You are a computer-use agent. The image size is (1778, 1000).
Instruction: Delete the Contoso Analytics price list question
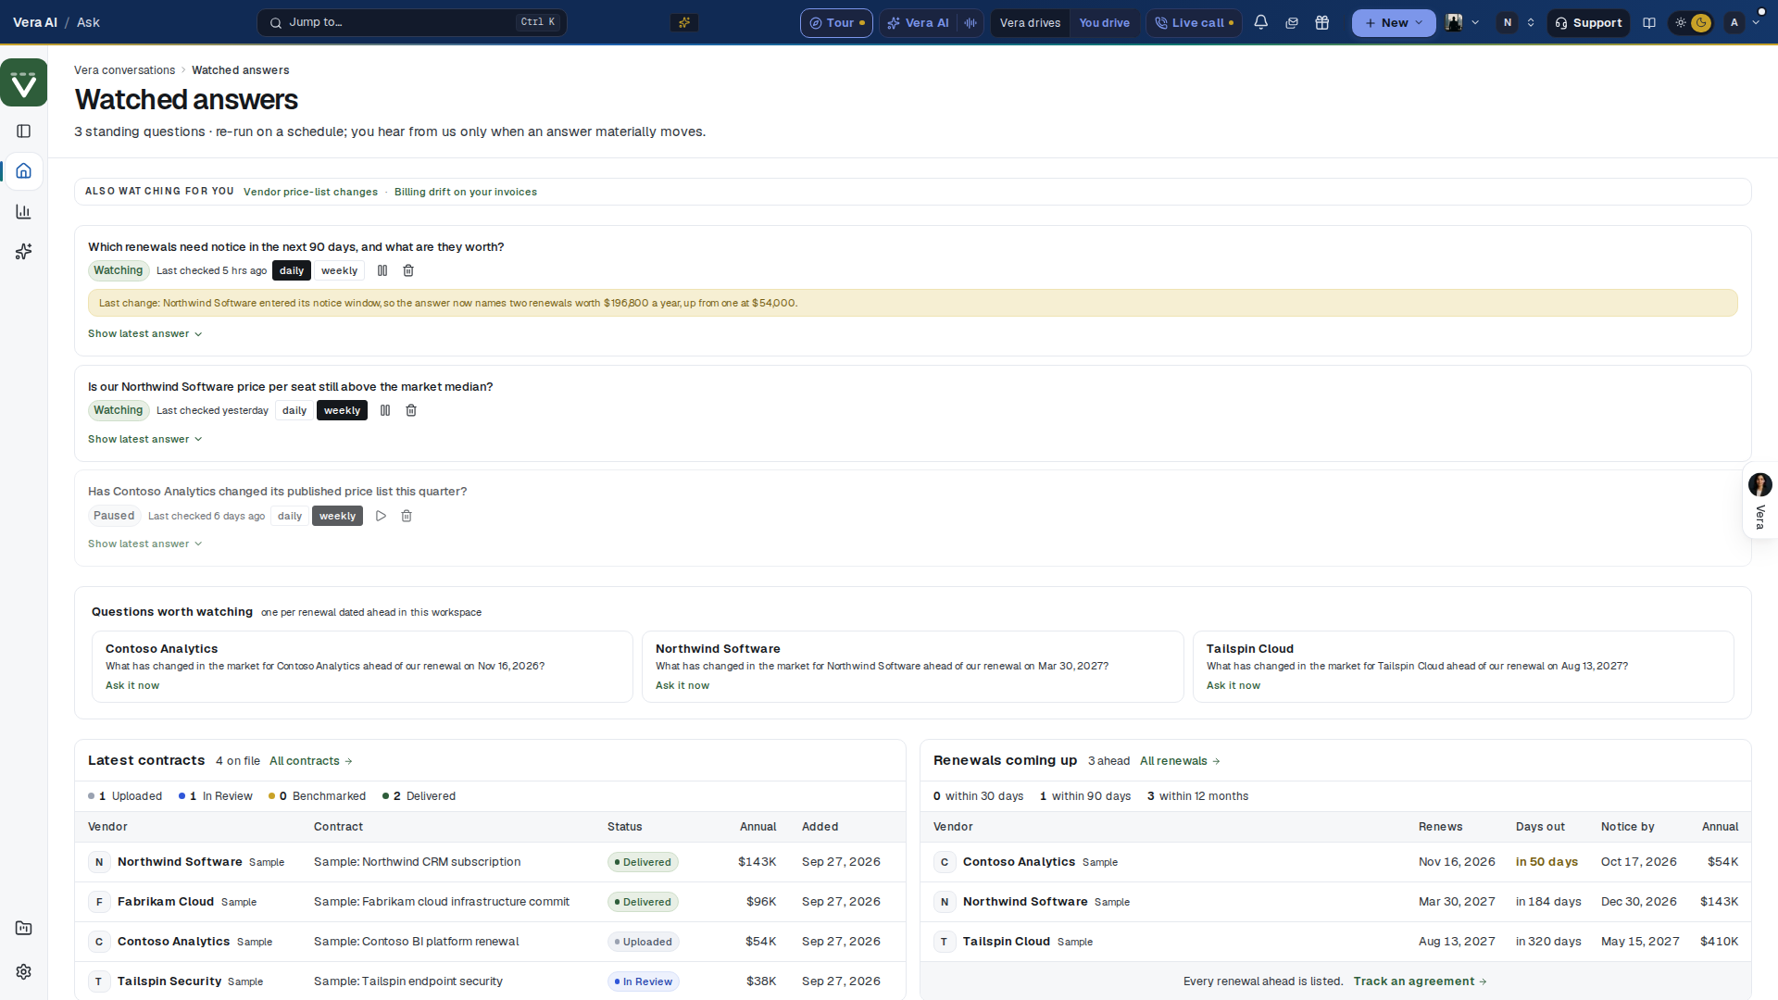407,516
